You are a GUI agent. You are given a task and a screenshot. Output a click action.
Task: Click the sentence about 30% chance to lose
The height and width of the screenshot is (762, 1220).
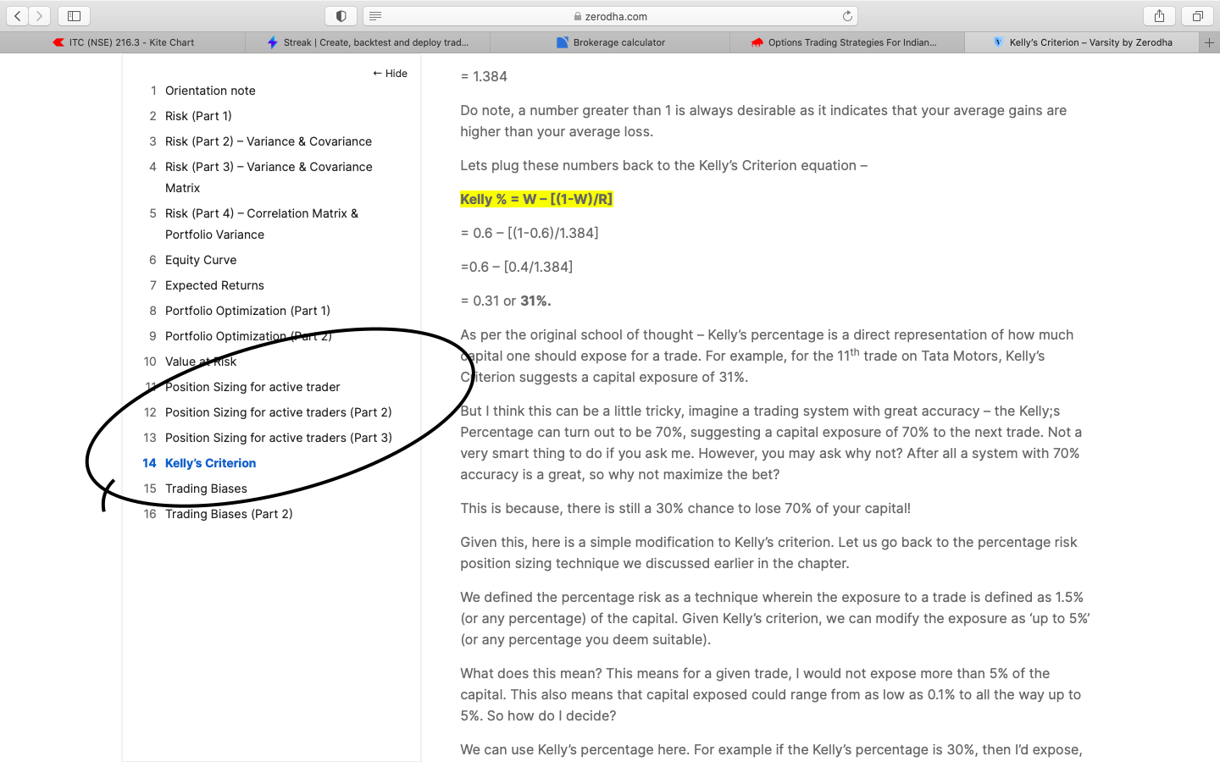[685, 508]
